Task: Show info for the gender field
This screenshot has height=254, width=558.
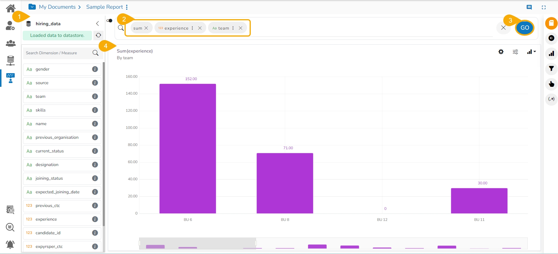Action: (95, 69)
